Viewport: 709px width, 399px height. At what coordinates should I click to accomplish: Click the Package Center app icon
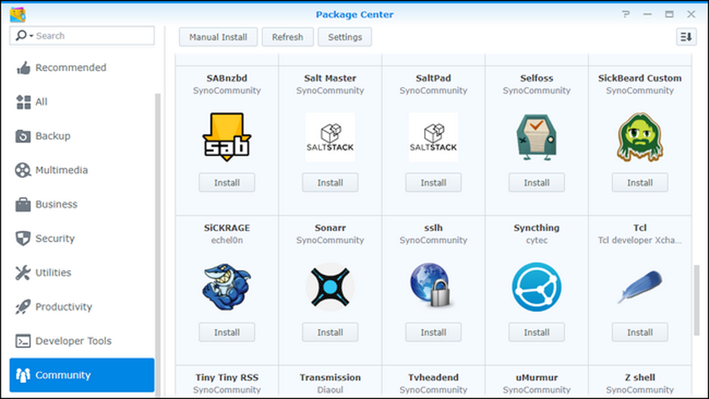coord(18,14)
